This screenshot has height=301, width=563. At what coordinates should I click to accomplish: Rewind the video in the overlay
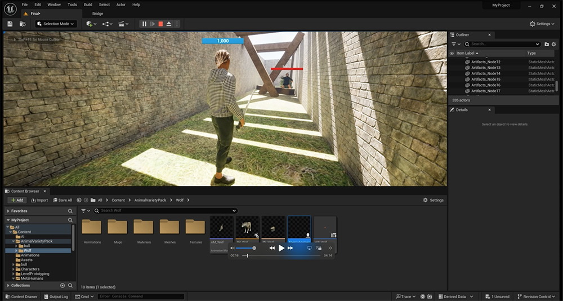coord(272,248)
